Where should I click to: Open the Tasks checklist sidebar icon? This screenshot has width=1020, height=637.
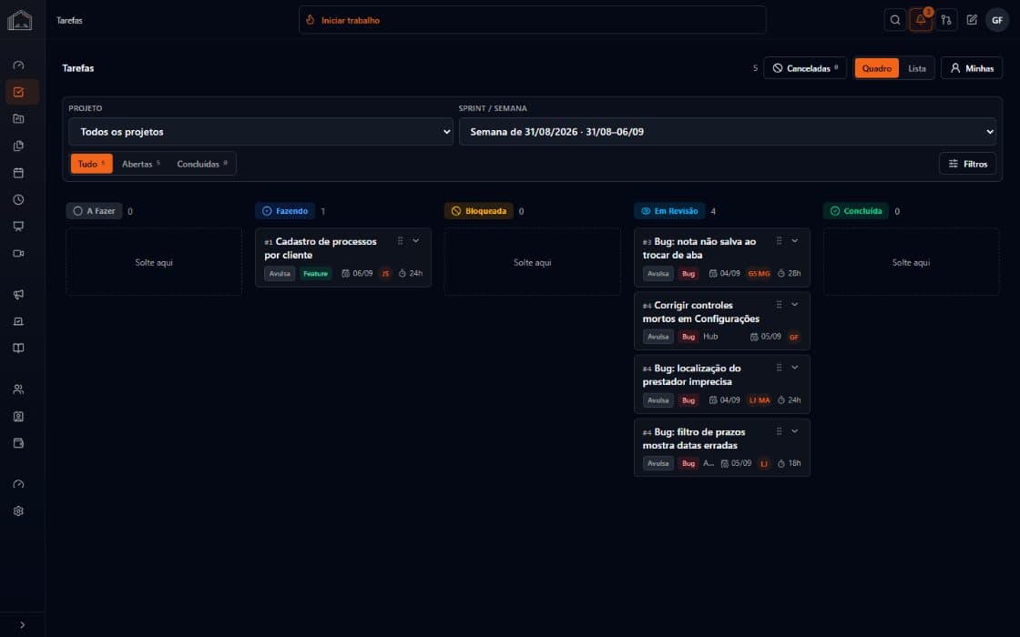19,92
